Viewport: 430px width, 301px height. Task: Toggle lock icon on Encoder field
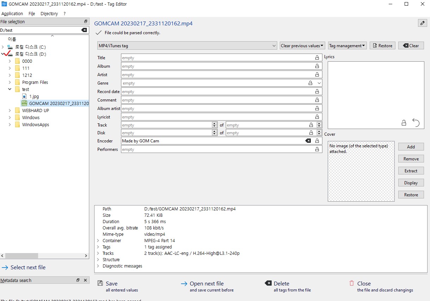coord(317,141)
